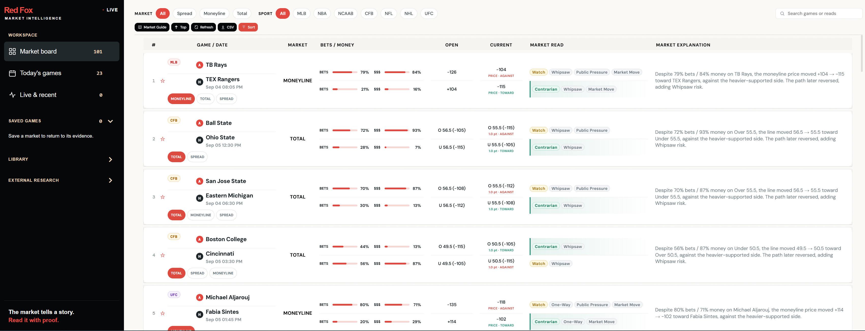Open the Sort options
This screenshot has width=865, height=331.
[248, 27]
